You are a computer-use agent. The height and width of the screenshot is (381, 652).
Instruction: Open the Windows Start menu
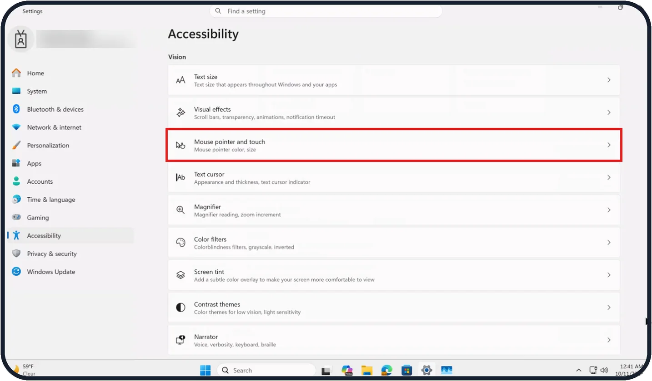(x=206, y=370)
